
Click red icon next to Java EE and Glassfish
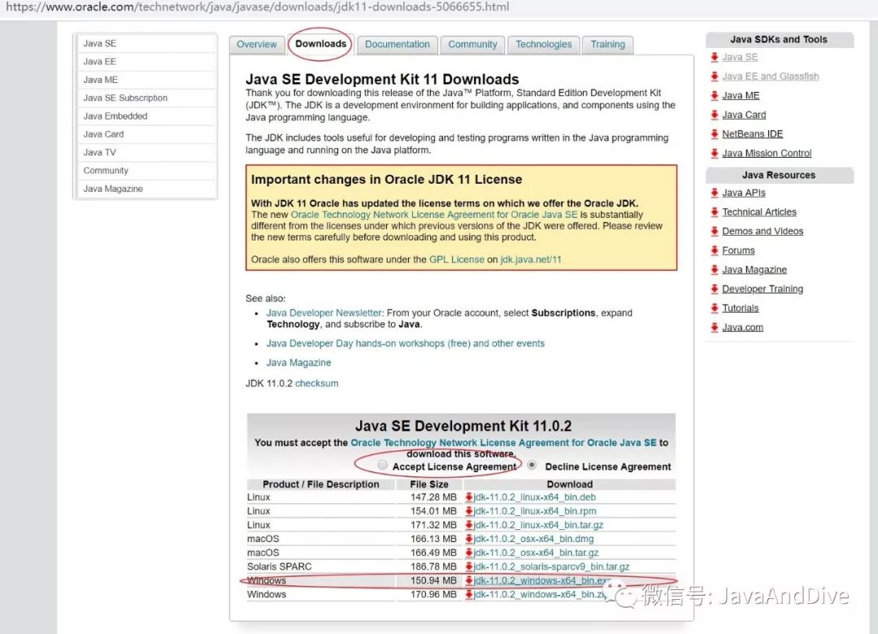click(715, 76)
